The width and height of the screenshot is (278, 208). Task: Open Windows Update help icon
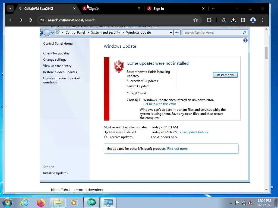coord(245,41)
